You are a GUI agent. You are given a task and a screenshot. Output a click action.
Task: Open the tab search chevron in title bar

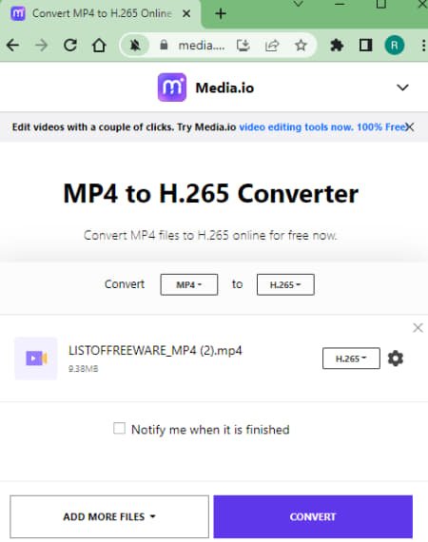(298, 4)
